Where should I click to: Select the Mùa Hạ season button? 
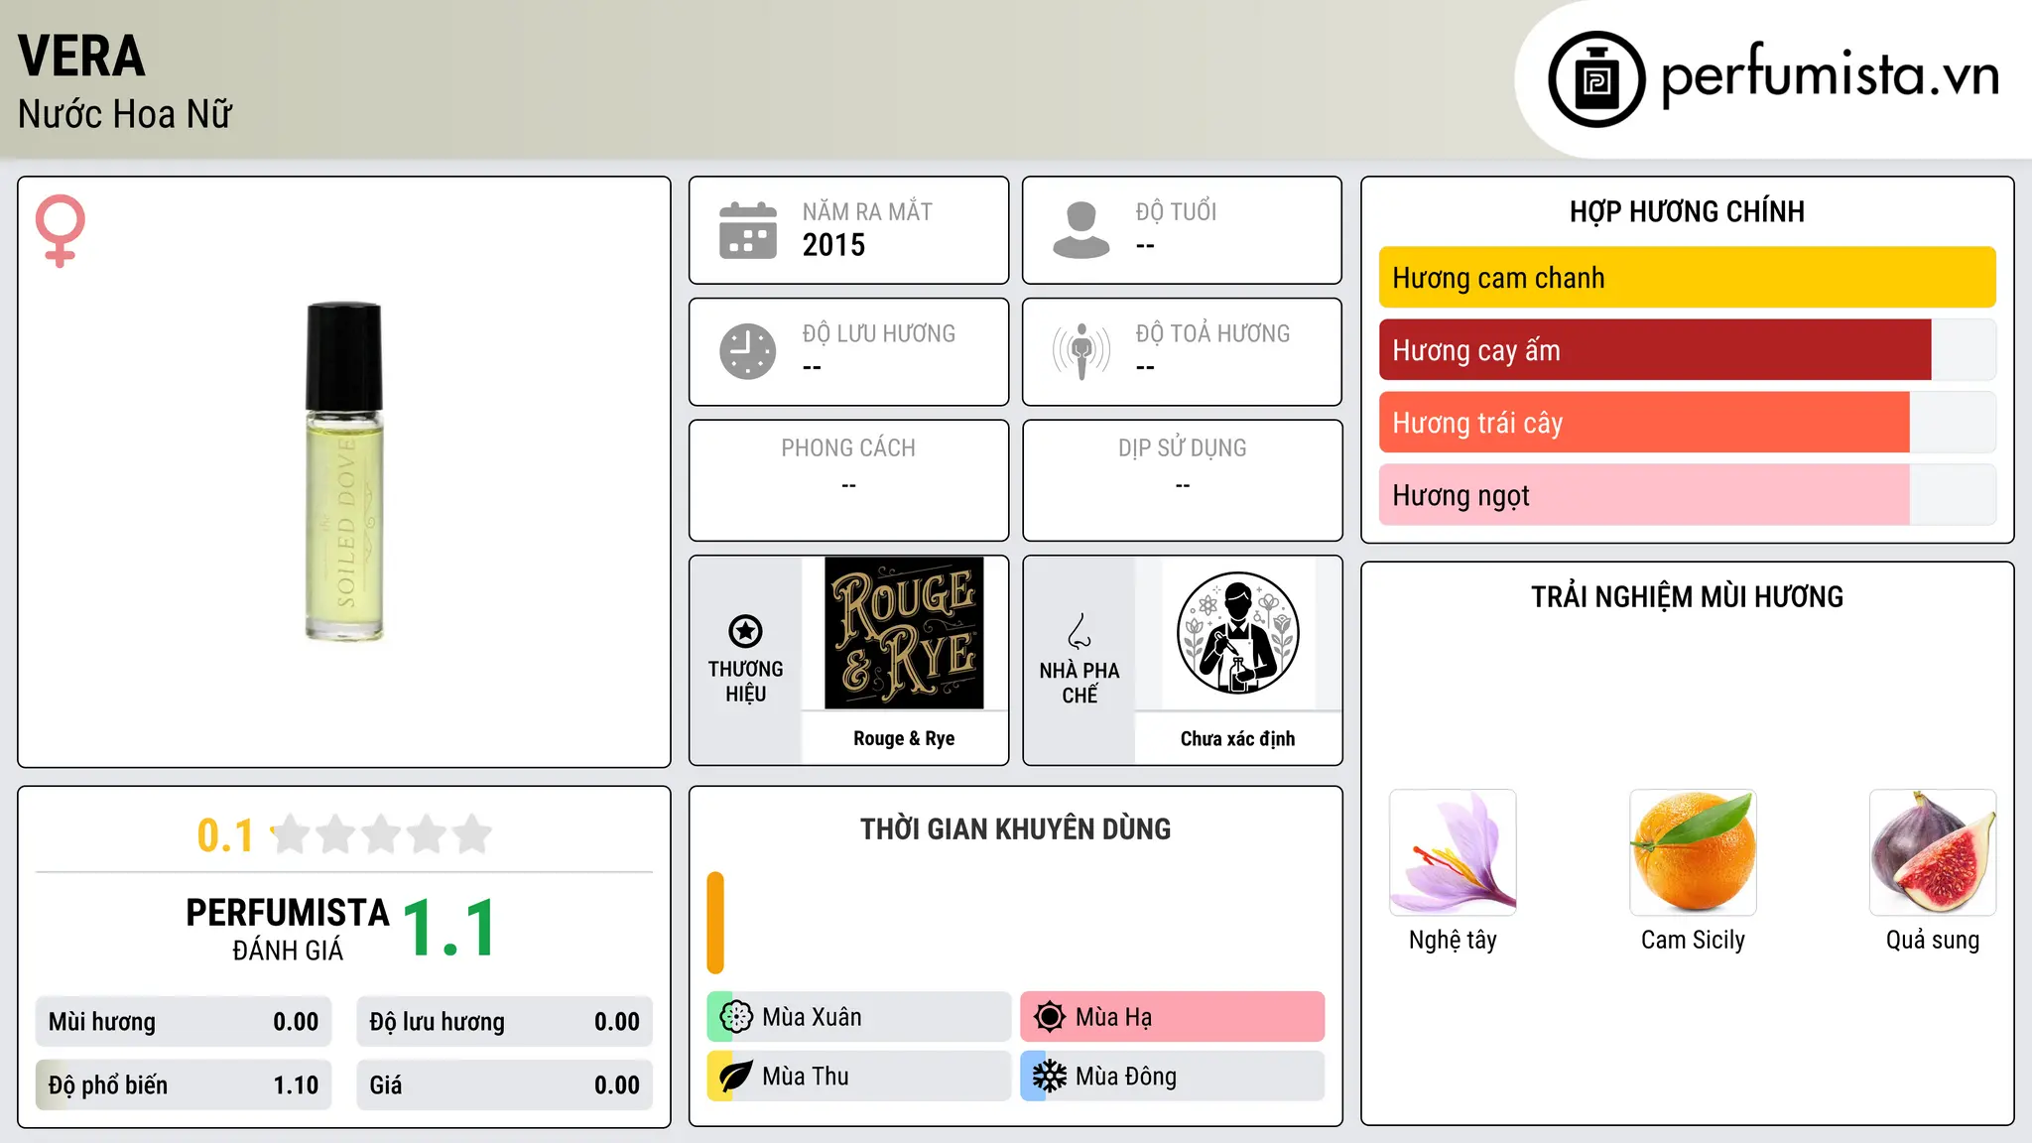[x=1172, y=1017]
